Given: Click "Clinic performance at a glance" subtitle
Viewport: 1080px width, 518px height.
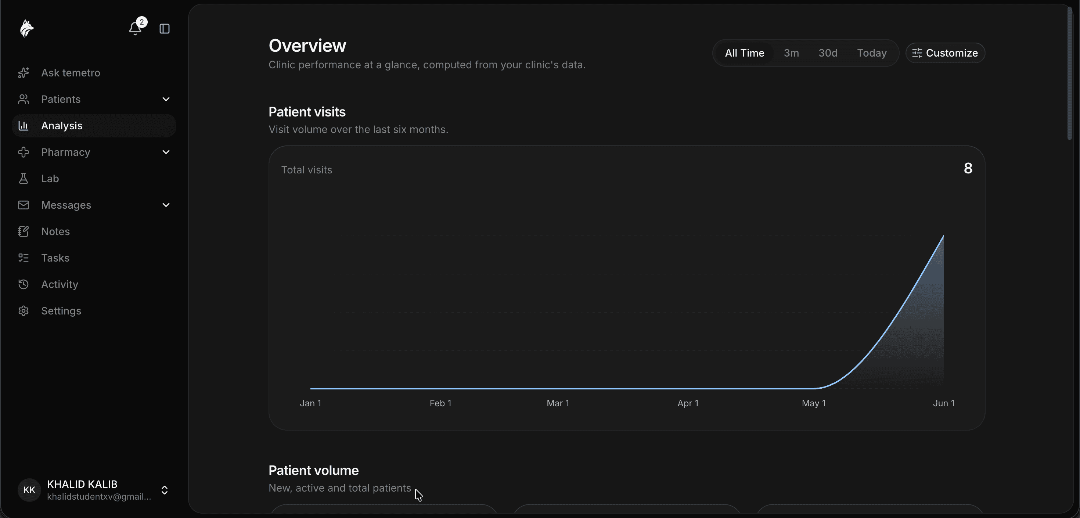Looking at the screenshot, I should pos(427,65).
